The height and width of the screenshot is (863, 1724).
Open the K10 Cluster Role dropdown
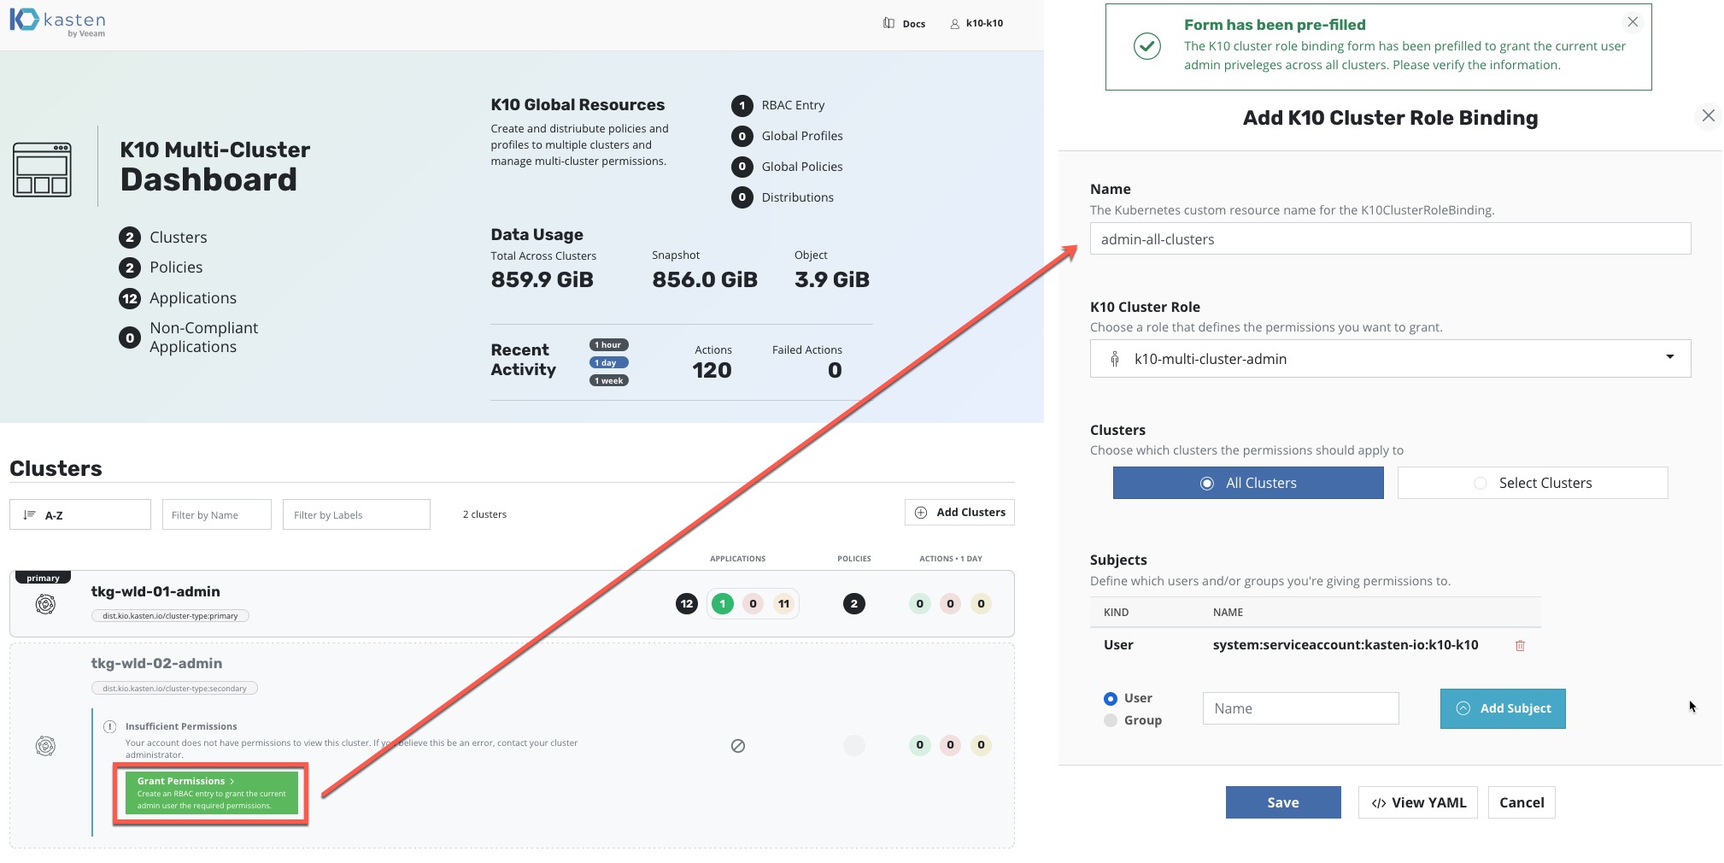(x=1390, y=358)
